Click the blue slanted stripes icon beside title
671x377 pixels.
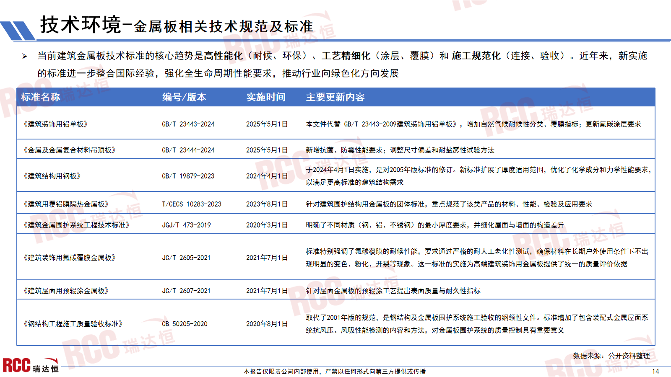tap(18, 31)
